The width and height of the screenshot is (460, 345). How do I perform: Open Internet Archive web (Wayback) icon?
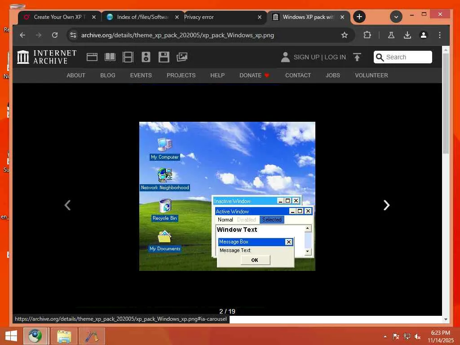(92, 57)
